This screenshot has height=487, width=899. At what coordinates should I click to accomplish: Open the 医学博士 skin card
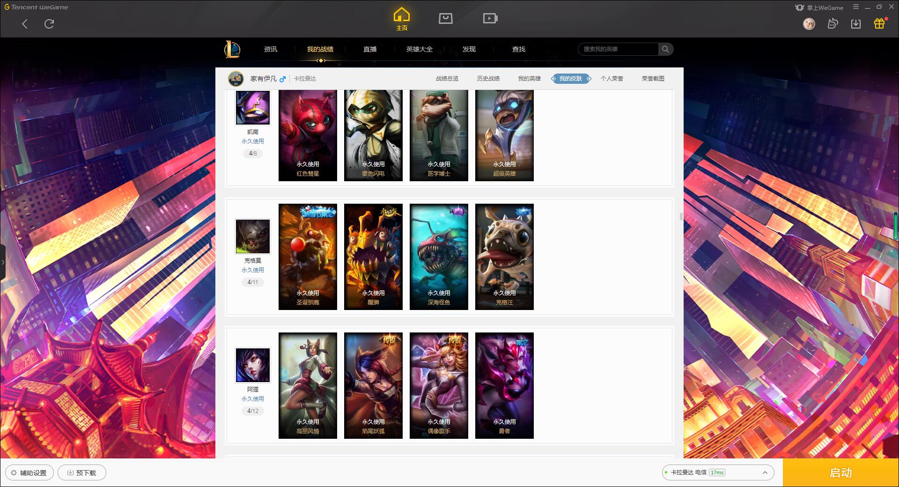439,135
